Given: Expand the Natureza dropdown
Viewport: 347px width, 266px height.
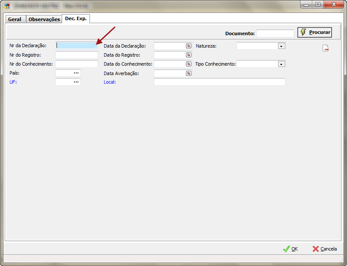Looking at the screenshot, I should (281, 46).
